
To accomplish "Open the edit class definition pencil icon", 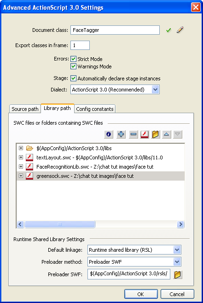I will pyautogui.click(x=180, y=30).
